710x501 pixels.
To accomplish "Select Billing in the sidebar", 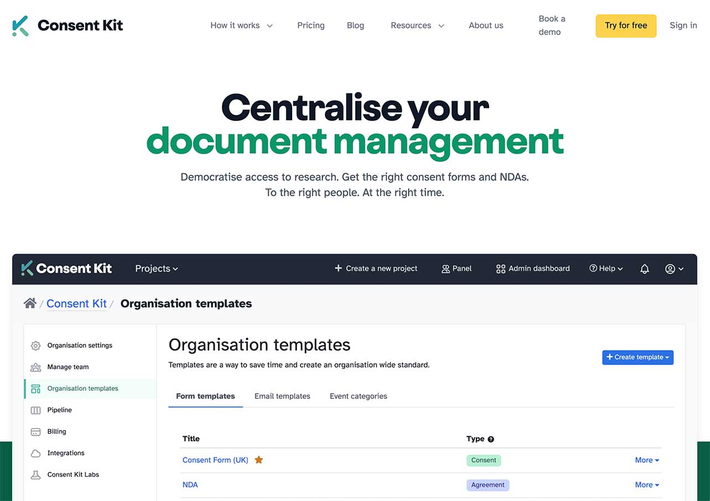I will coord(56,432).
